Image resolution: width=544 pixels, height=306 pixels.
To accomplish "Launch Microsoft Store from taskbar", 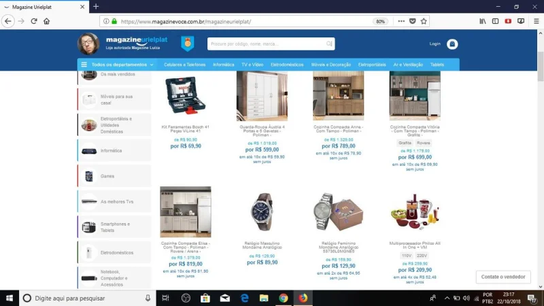I will (205, 298).
